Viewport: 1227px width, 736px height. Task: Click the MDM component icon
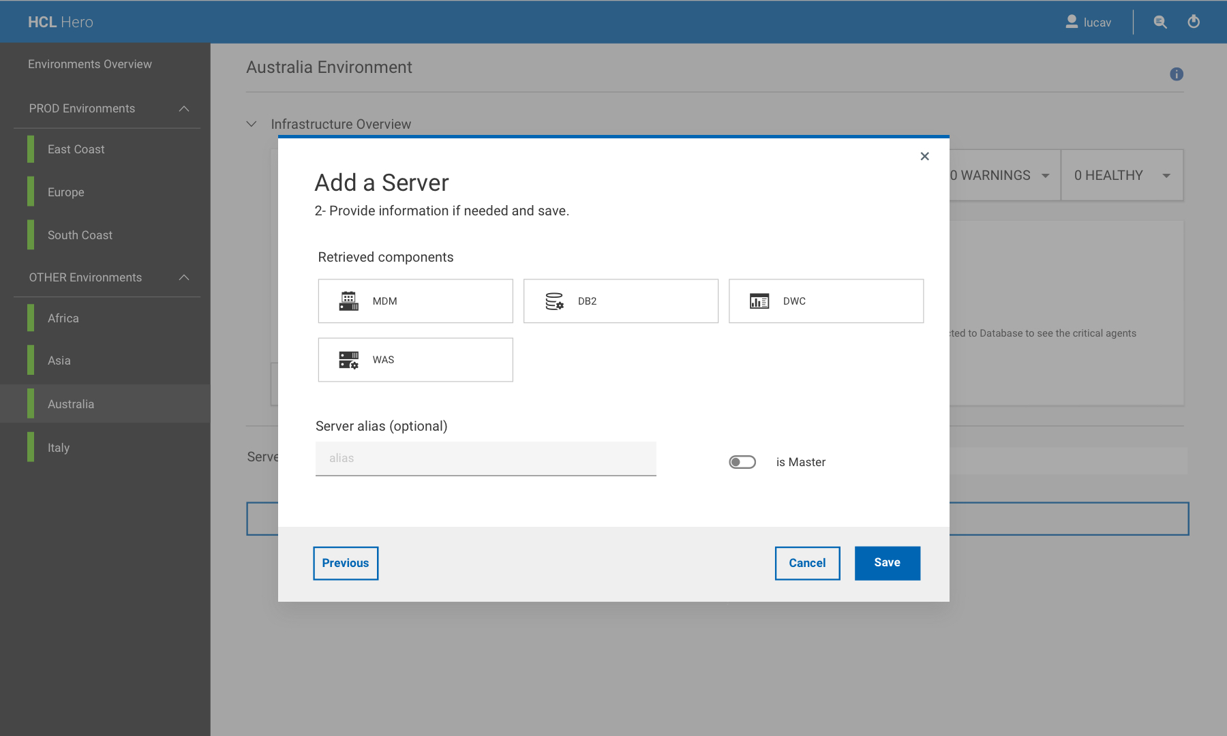[348, 301]
